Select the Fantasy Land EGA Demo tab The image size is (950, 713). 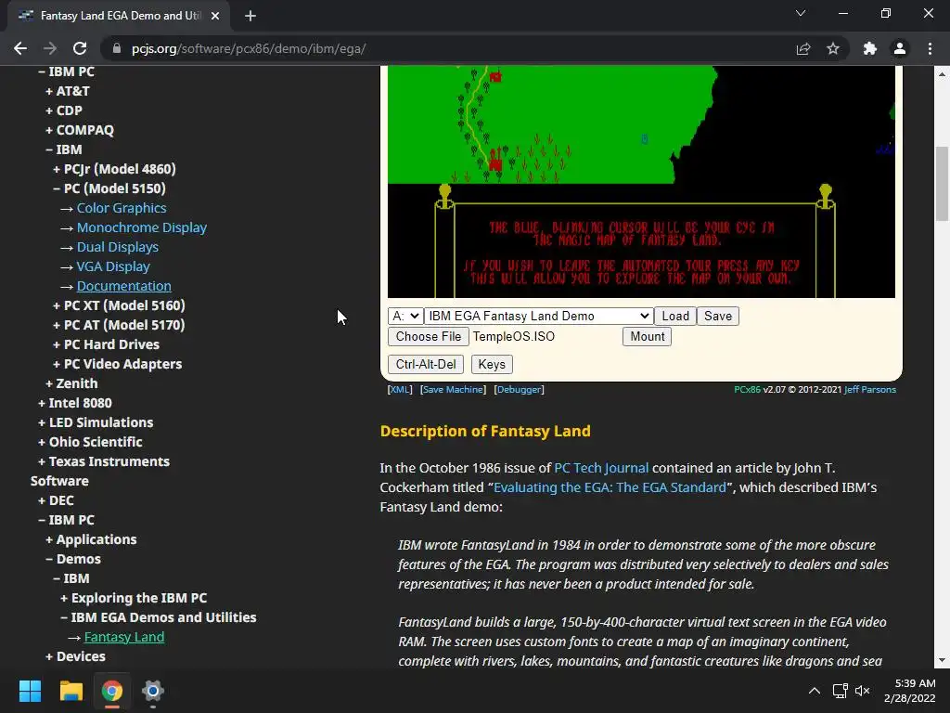(119, 16)
